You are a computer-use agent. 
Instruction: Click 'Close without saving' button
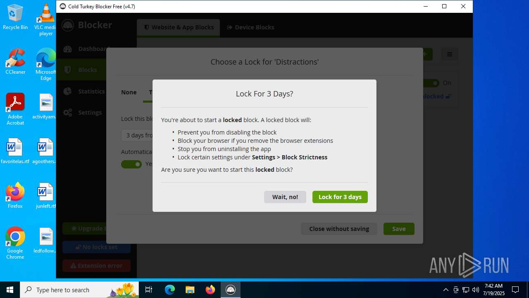339,229
